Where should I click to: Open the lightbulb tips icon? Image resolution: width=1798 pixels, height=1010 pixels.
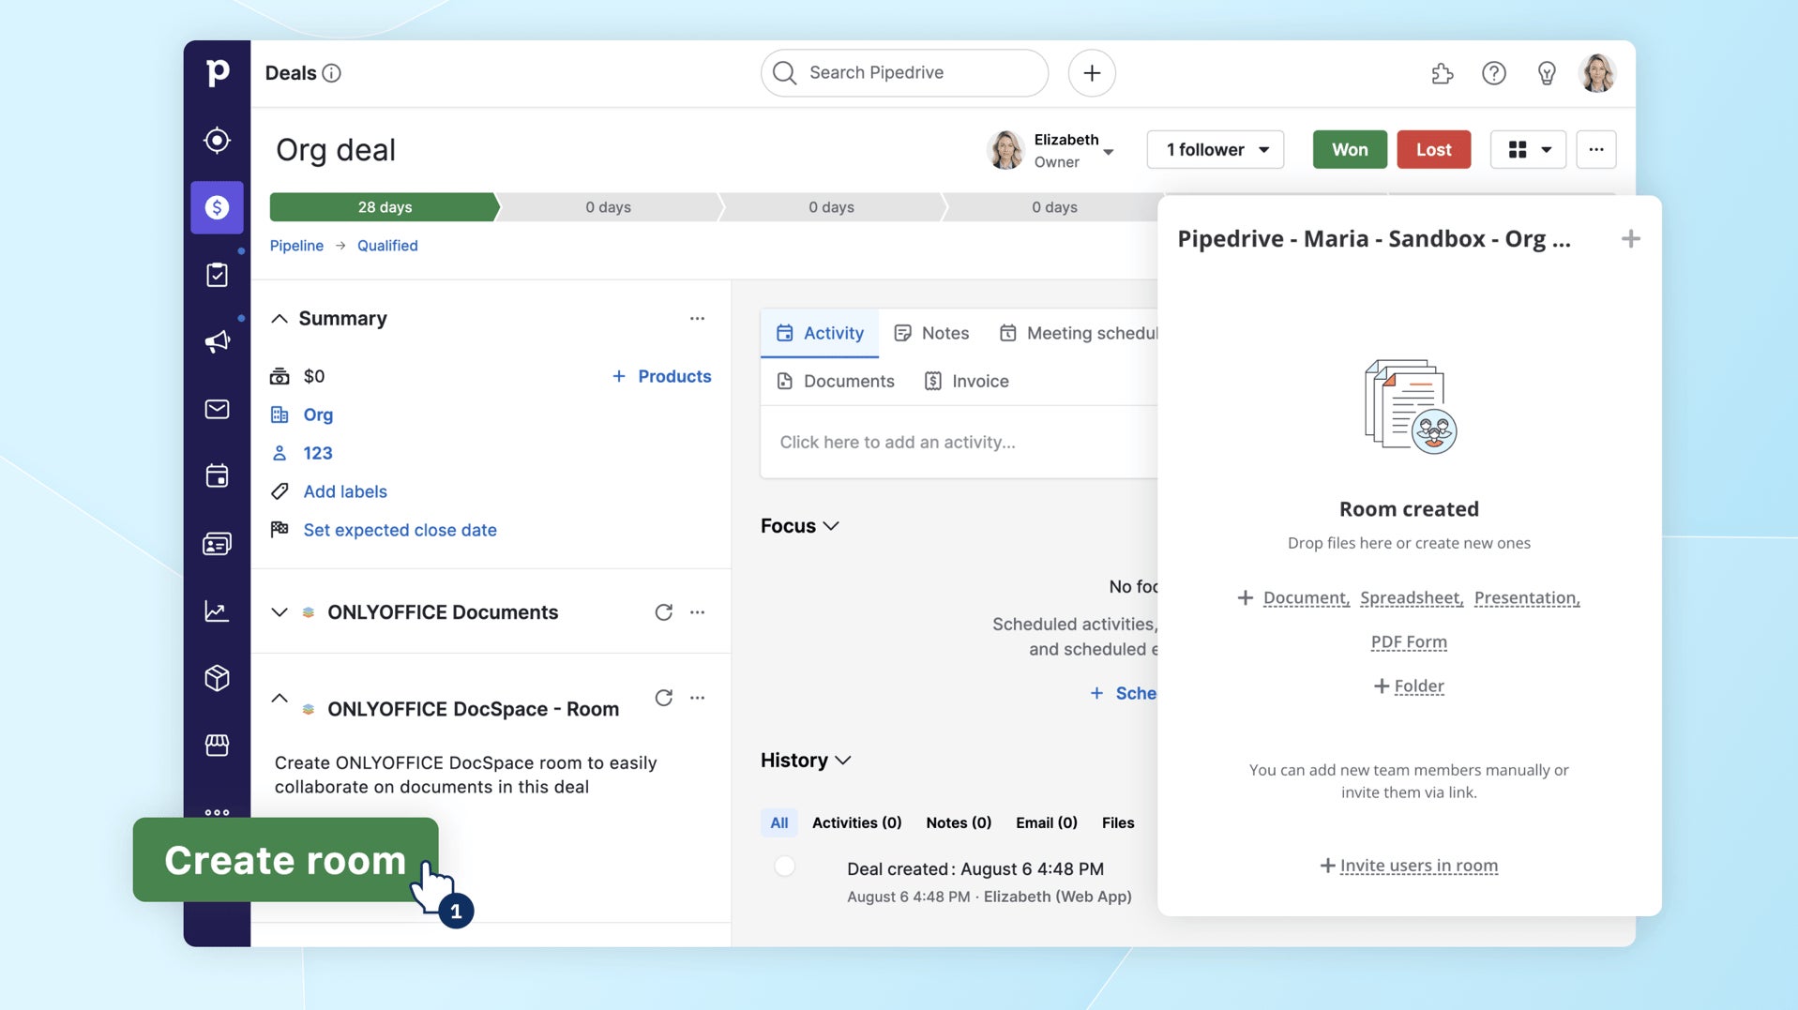tap(1547, 73)
